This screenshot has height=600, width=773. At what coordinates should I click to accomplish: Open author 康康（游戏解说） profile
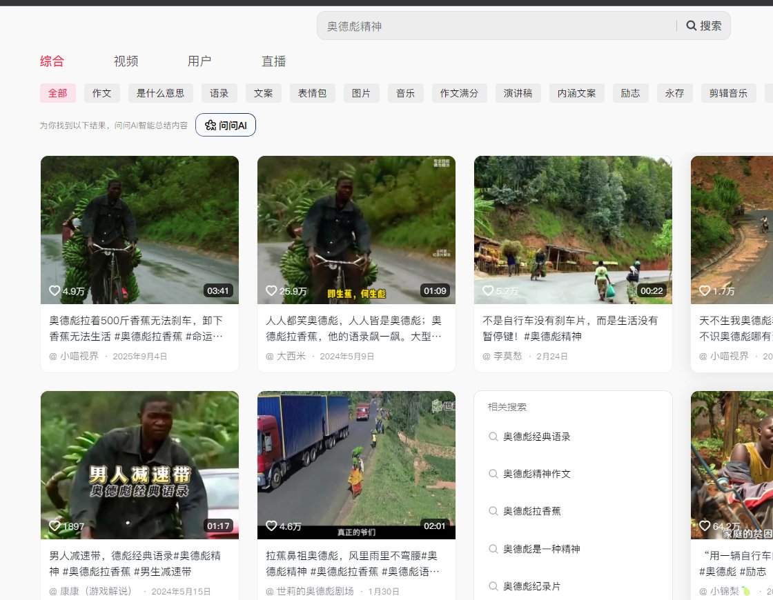pyautogui.click(x=90, y=591)
